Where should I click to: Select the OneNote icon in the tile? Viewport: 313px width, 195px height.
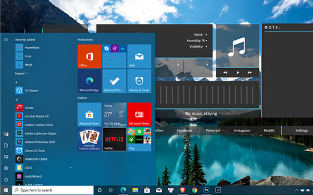[114, 48]
